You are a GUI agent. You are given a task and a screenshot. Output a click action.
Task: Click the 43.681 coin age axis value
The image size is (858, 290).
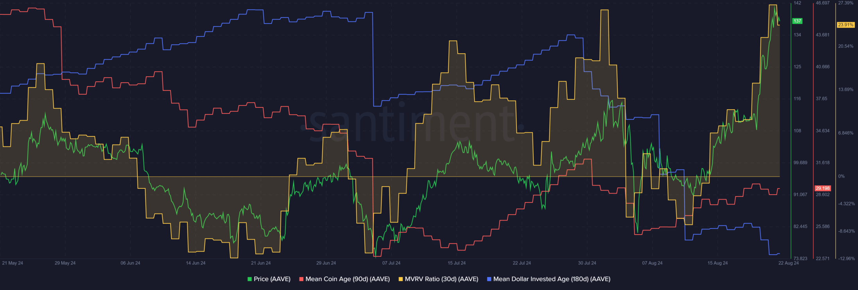click(x=823, y=35)
